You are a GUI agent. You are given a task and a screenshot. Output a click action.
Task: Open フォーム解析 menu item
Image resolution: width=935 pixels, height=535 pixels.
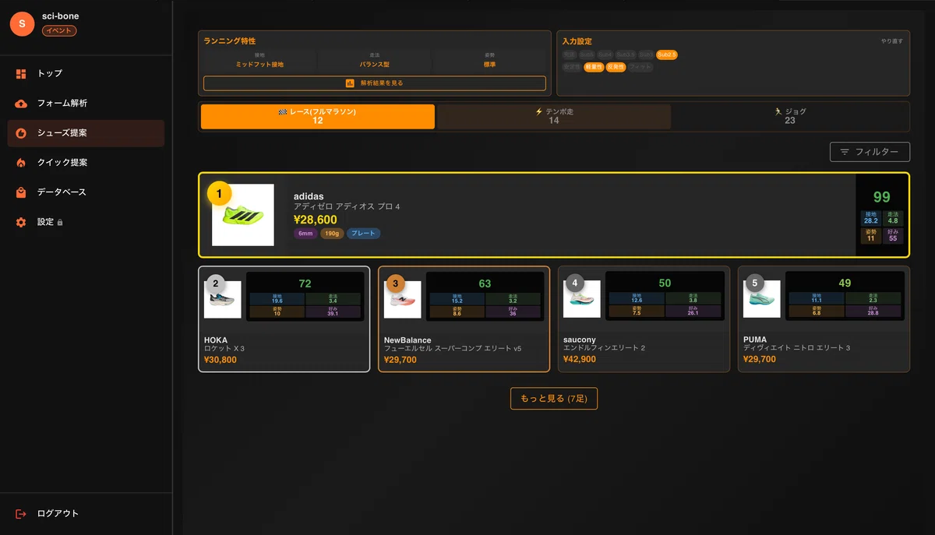tap(86, 104)
